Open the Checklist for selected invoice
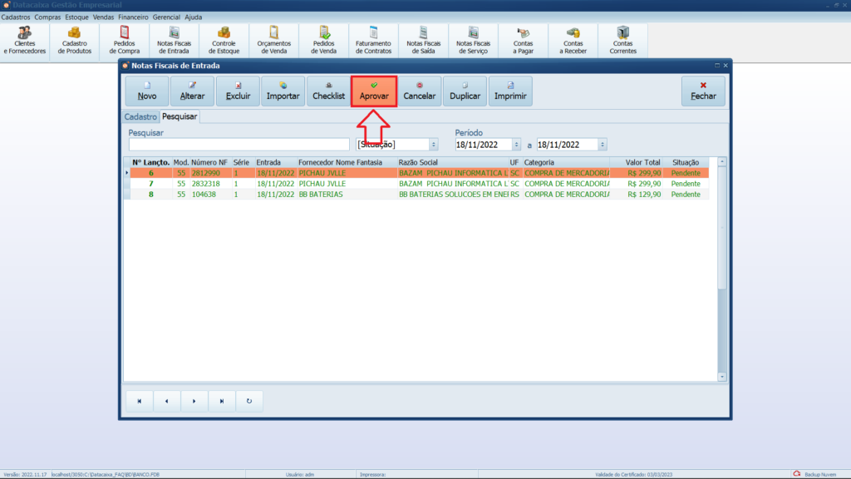851x479 pixels. tap(328, 91)
